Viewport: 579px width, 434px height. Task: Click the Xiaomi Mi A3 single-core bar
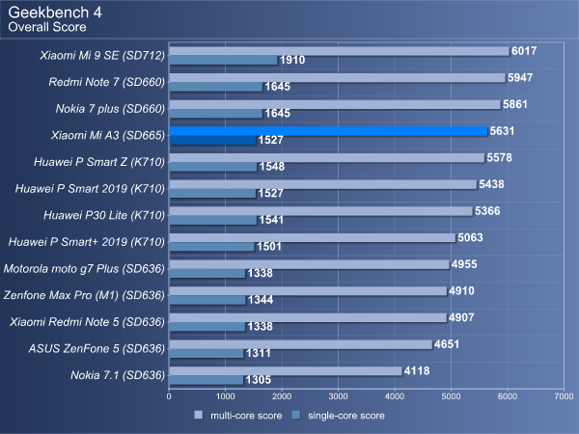point(212,140)
